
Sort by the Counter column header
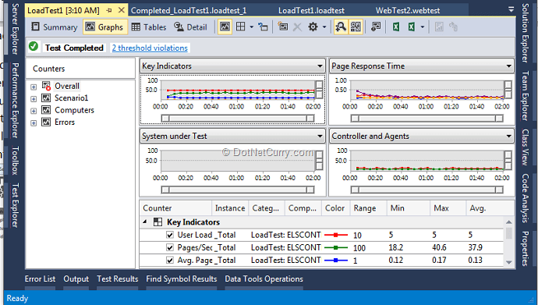175,208
